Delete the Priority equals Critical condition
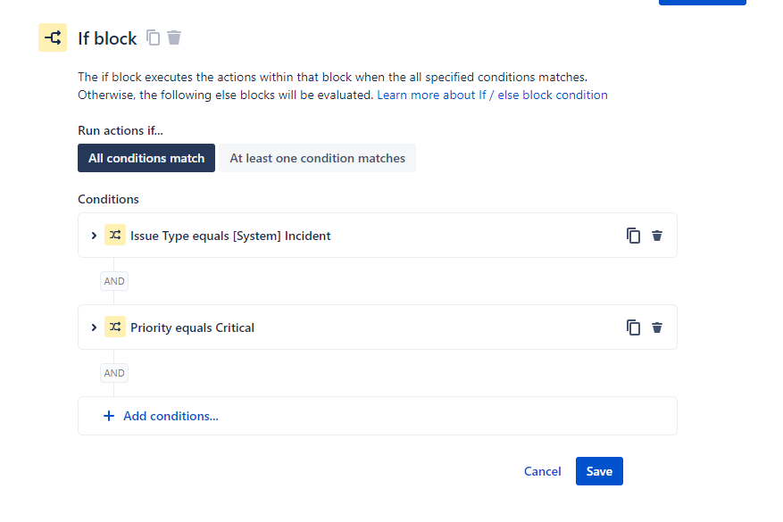Screen dimensions: 783x522 tap(657, 327)
